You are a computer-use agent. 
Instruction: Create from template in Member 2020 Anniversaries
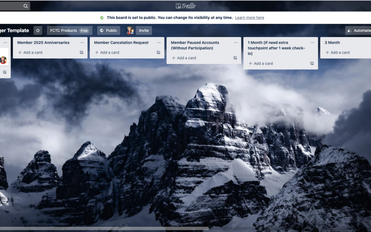point(81,53)
